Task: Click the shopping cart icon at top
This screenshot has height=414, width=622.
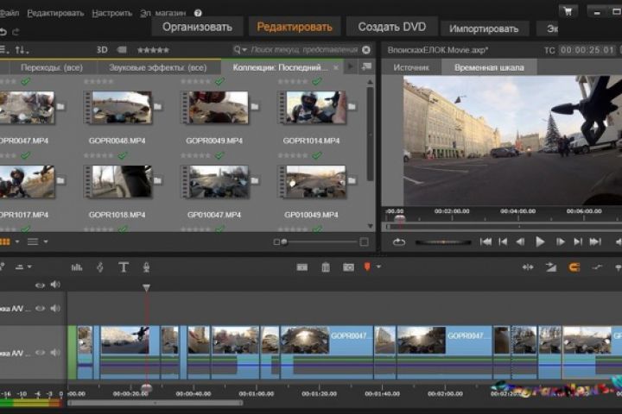Action: [x=568, y=11]
